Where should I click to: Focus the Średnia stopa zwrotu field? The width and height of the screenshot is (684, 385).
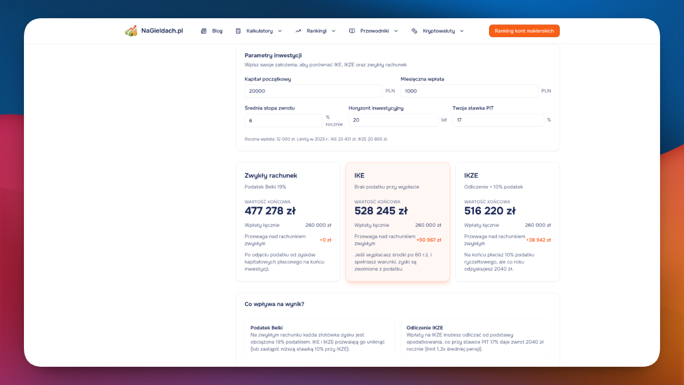tap(284, 120)
